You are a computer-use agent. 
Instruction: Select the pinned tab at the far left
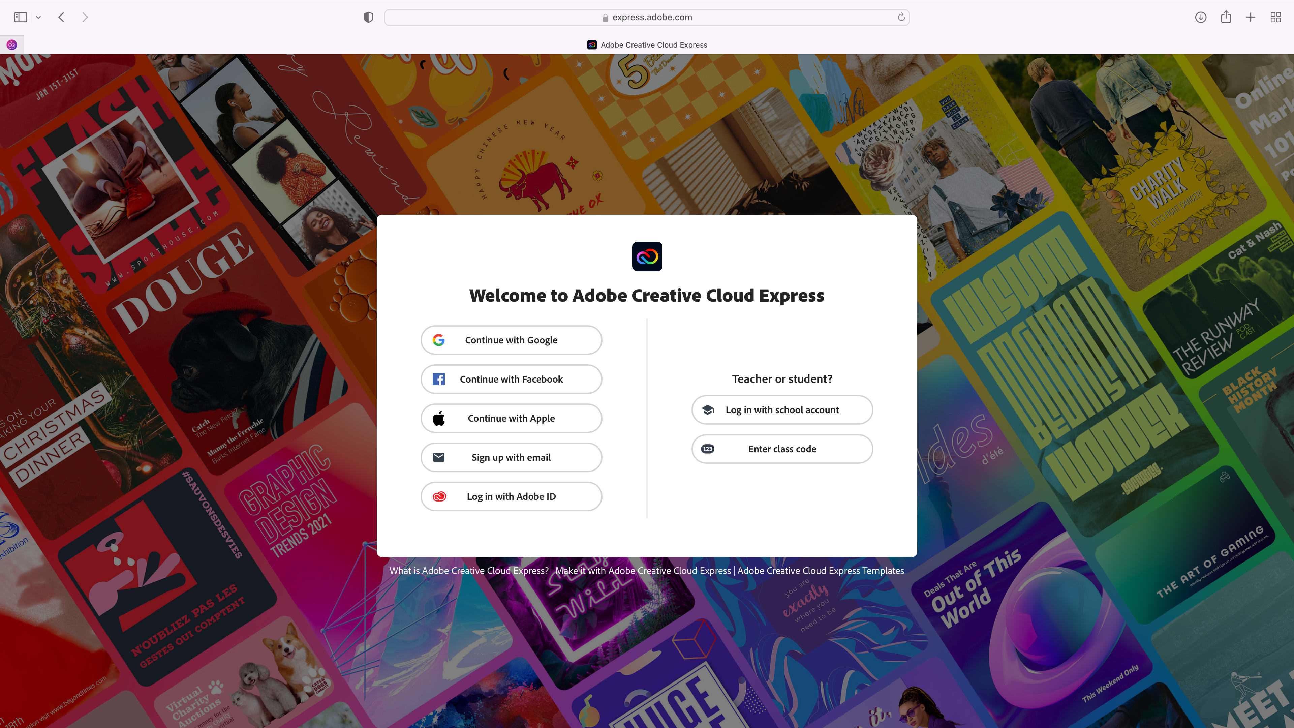pyautogui.click(x=11, y=45)
